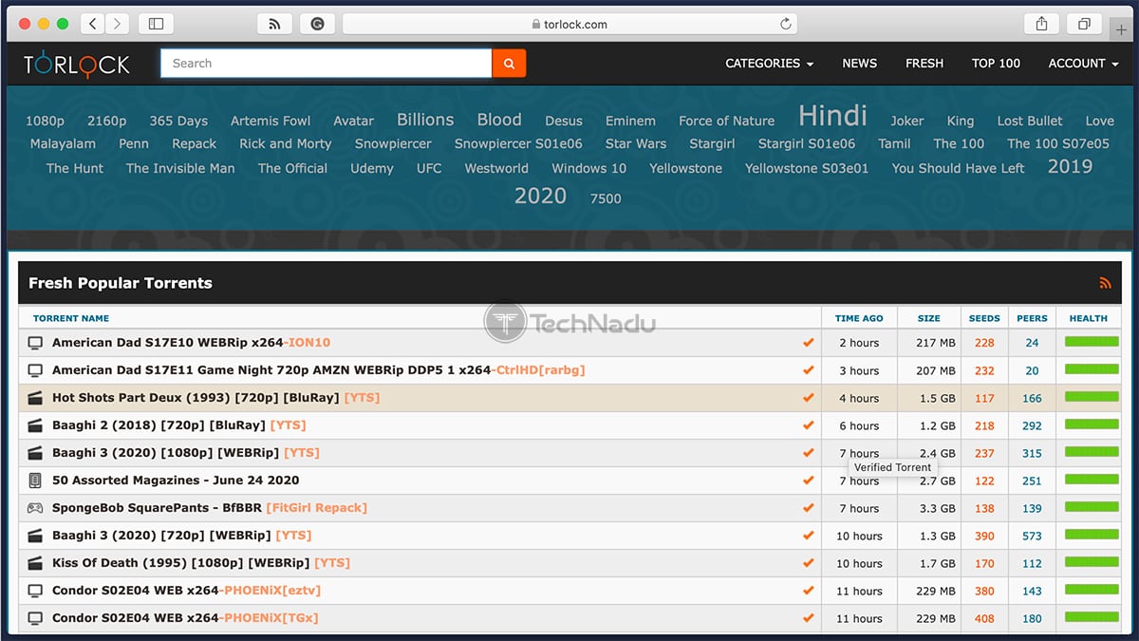Open the Windows 10 tag link
1139x641 pixels.
click(x=588, y=168)
